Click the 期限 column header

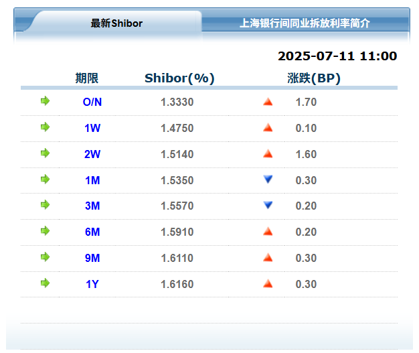tap(87, 78)
